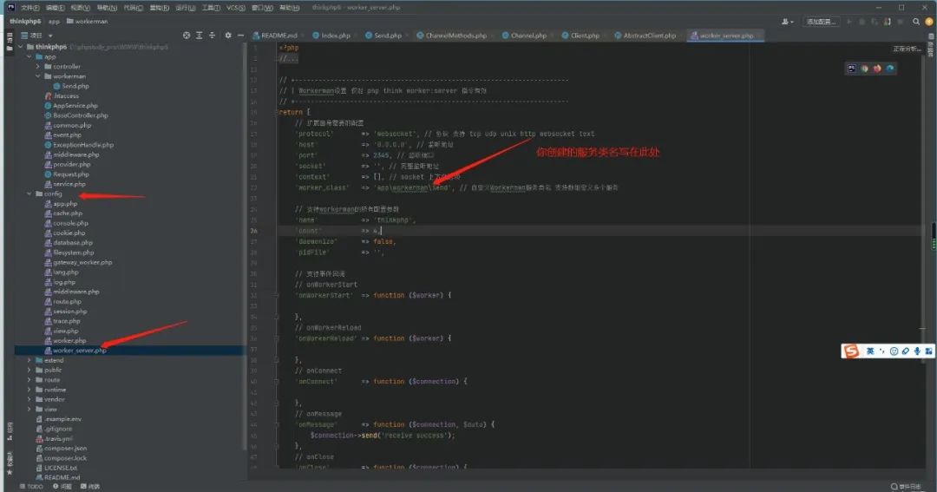
Task: Collapse the workerman folder
Action: click(37, 76)
